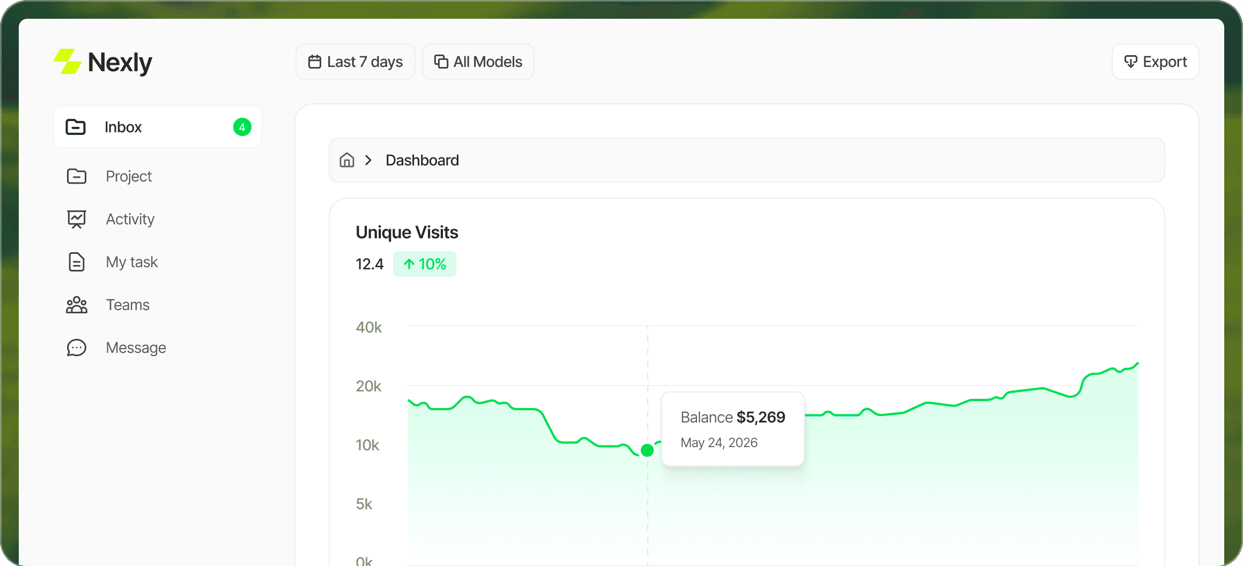Click the Project folder icon

point(77,176)
